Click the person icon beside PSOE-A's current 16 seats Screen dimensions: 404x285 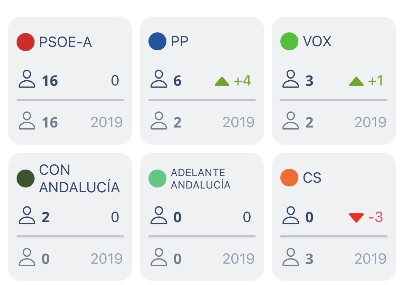pos(27,79)
